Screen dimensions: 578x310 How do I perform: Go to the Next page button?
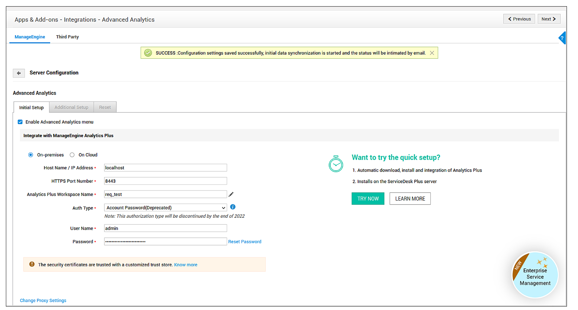(549, 19)
